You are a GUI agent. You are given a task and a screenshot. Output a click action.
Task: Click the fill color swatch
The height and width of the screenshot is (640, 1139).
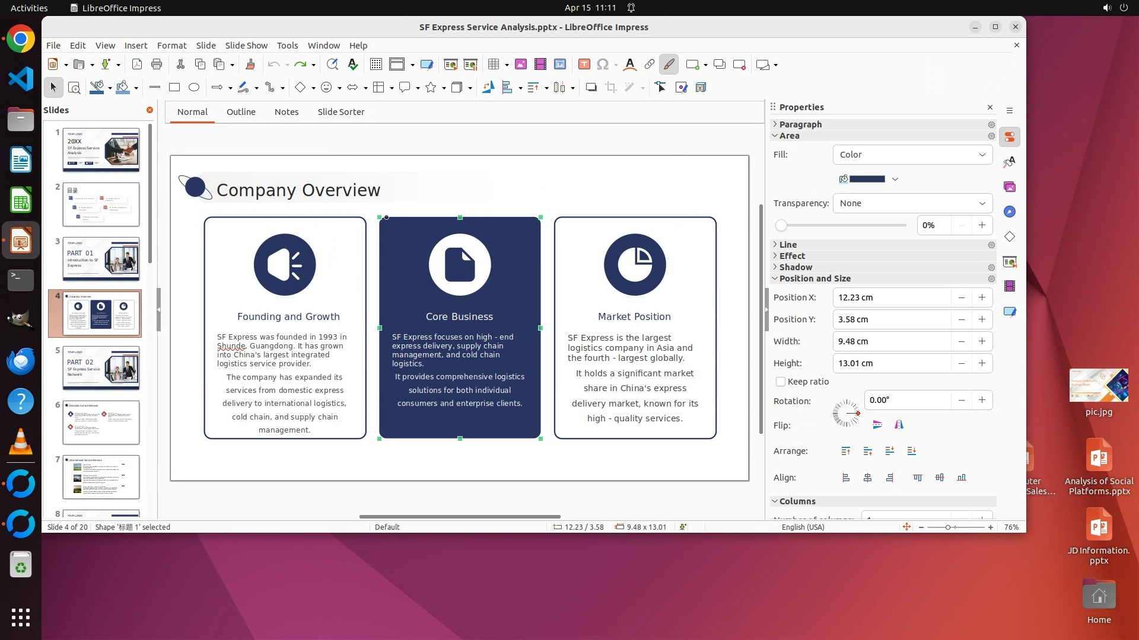(x=867, y=179)
